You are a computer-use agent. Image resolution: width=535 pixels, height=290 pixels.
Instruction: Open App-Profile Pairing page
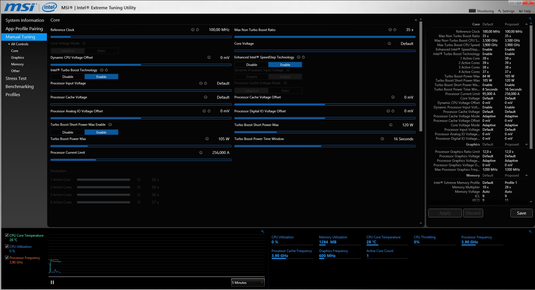(24, 29)
